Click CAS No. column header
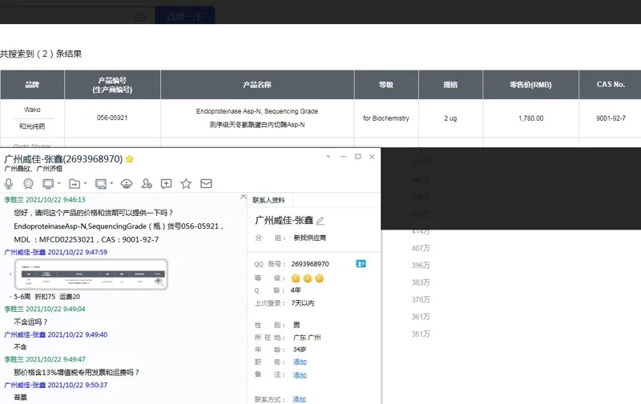Image resolution: width=641 pixels, height=404 pixels. pos(611,85)
